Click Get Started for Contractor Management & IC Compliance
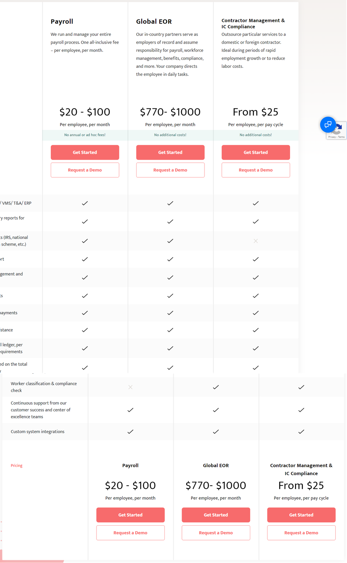 tap(256, 152)
